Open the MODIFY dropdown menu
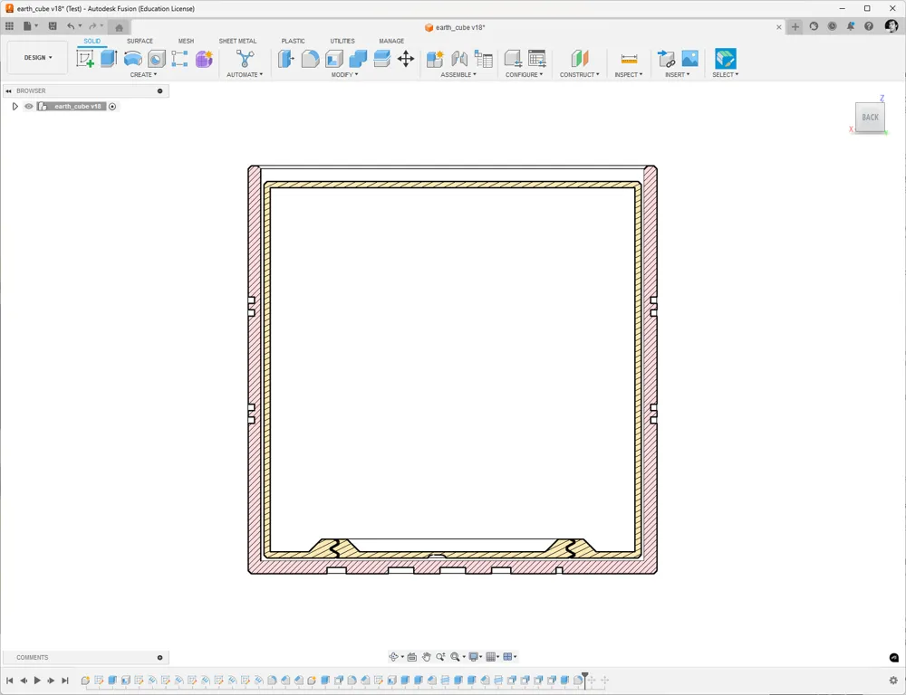This screenshot has height=695, width=906. pos(344,74)
